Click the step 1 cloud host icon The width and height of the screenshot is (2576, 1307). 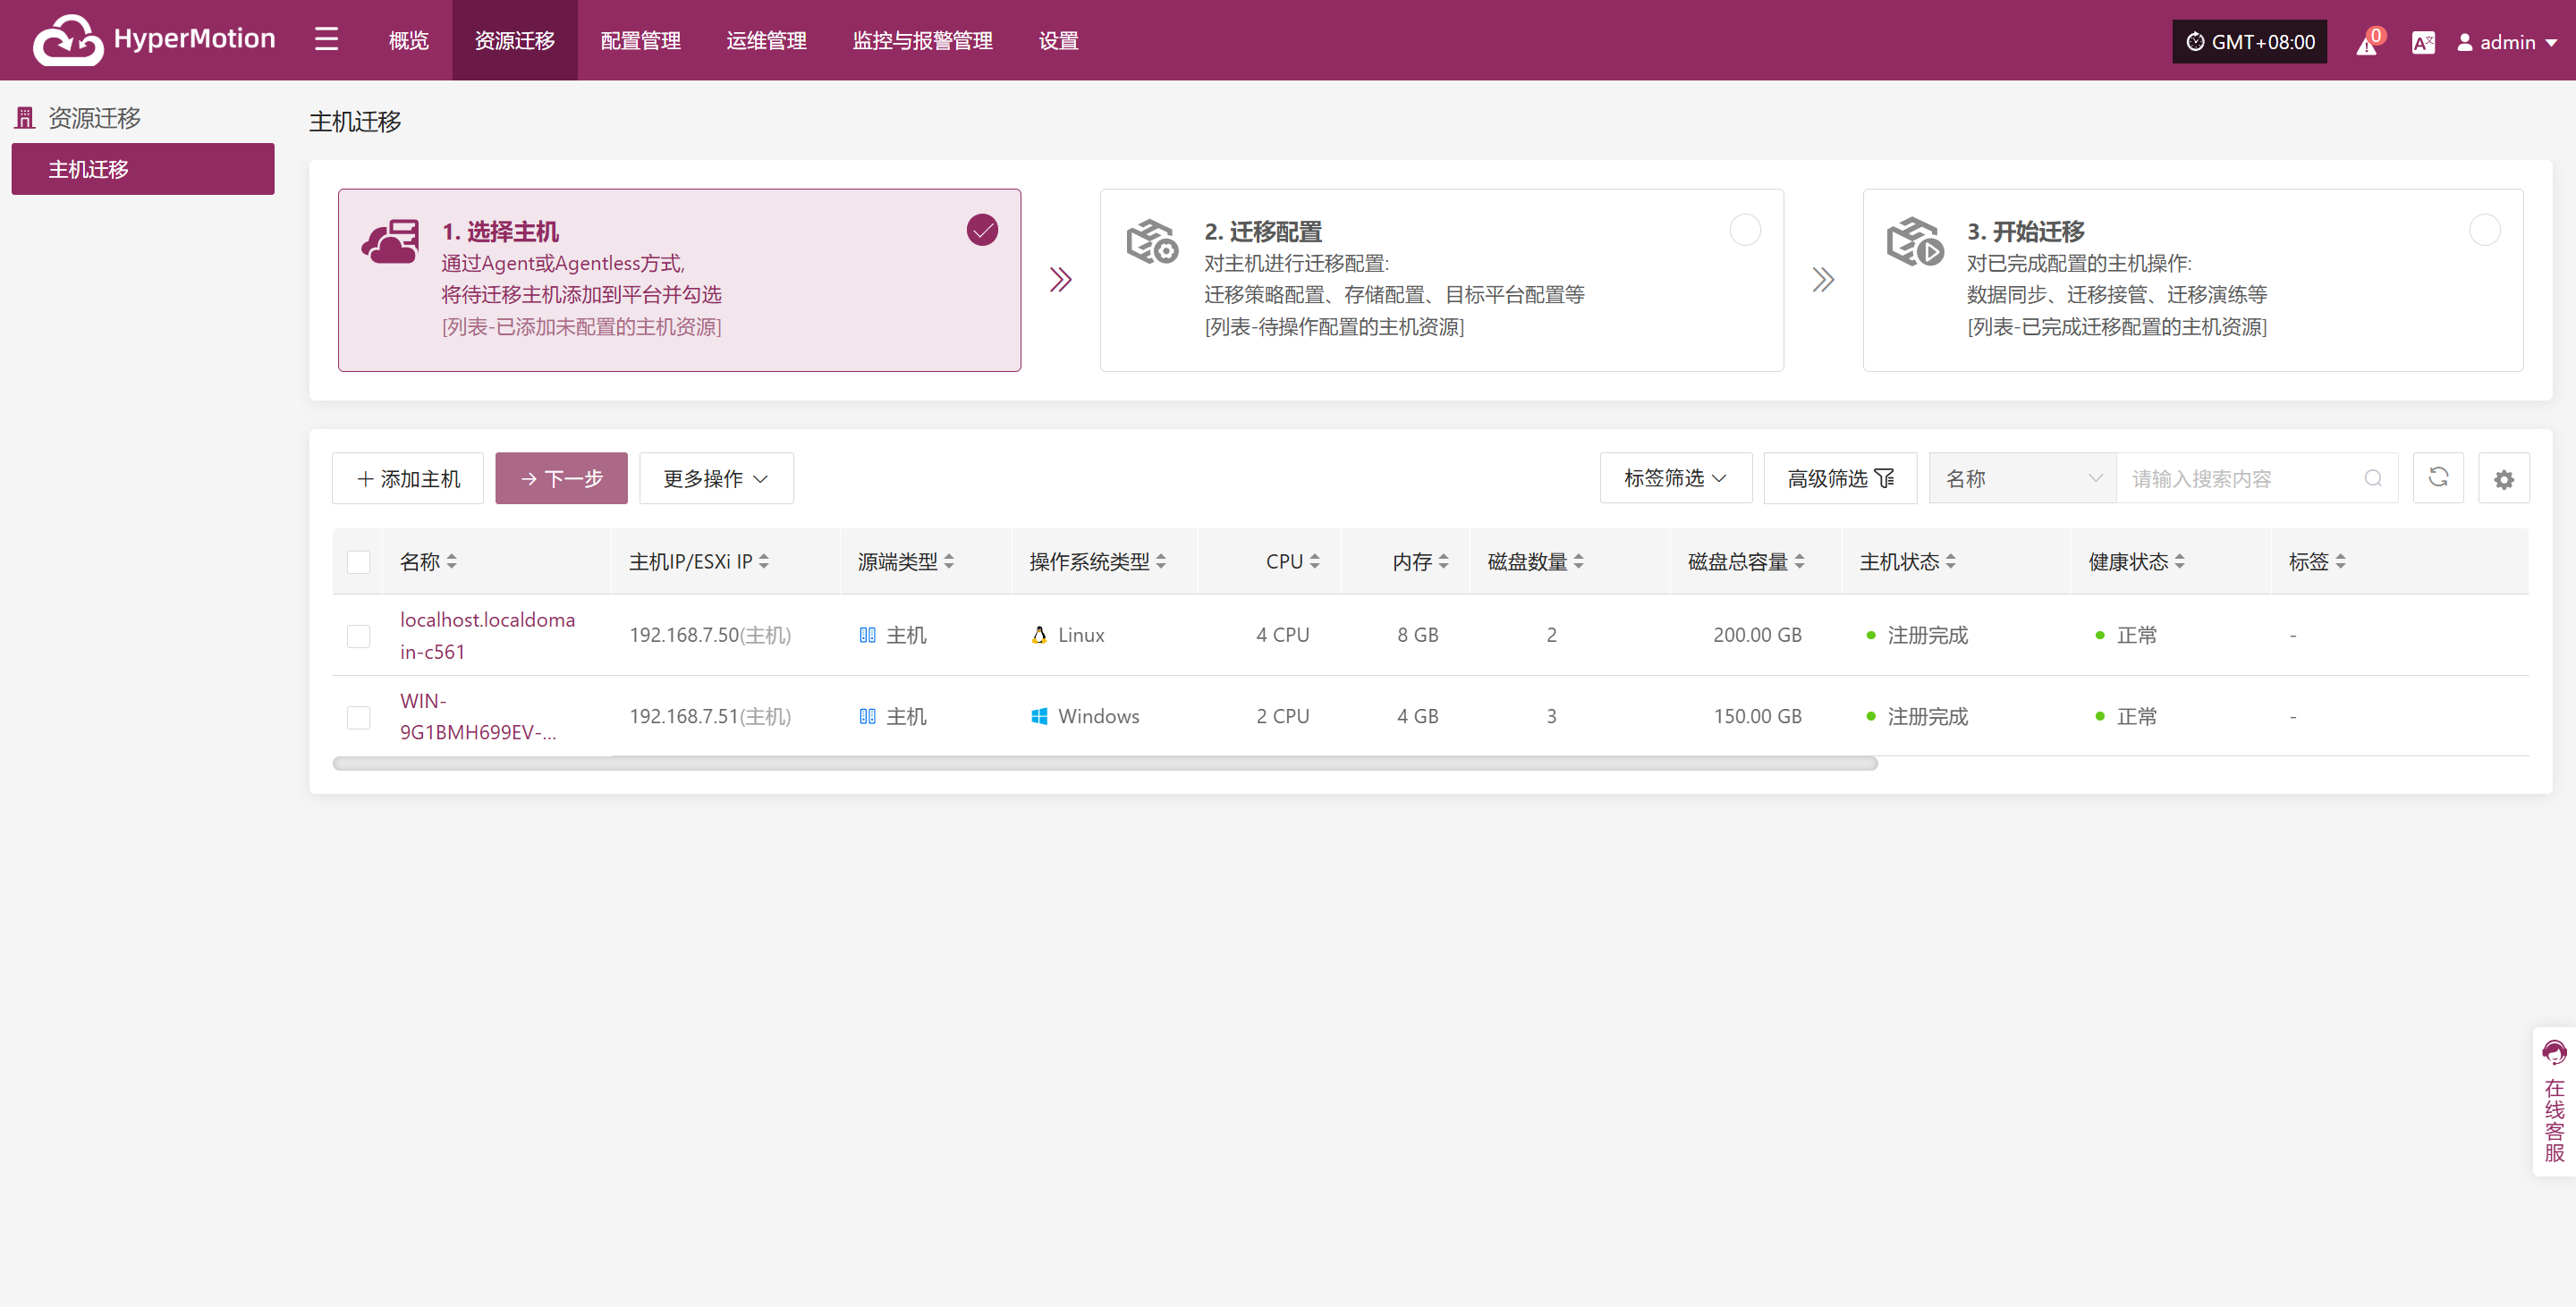tap(391, 241)
